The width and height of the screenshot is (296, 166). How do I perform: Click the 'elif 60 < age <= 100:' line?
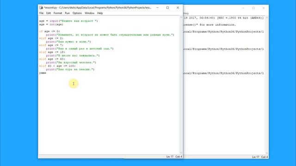[x=57, y=66]
